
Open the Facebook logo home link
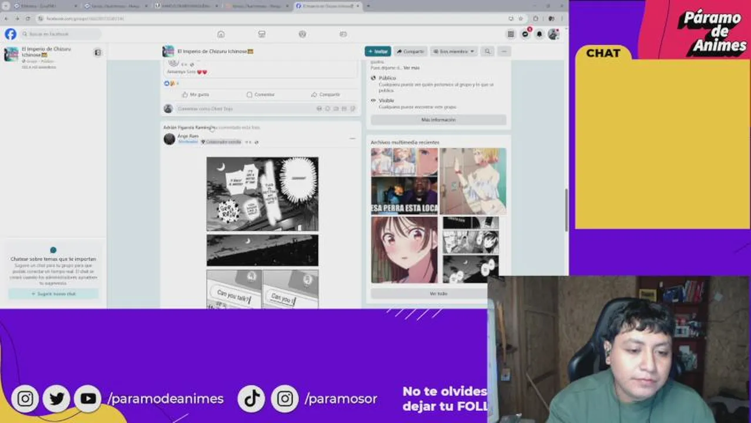click(11, 34)
